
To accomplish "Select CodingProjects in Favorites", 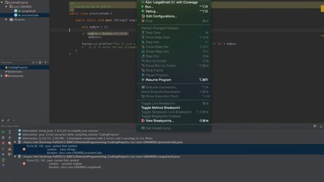I will (18, 67).
